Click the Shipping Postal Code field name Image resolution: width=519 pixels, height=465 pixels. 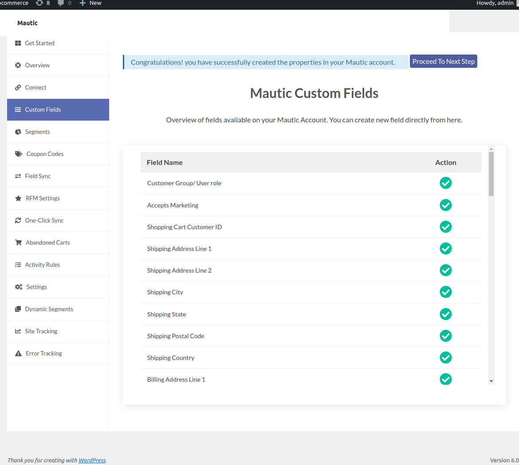coord(176,336)
